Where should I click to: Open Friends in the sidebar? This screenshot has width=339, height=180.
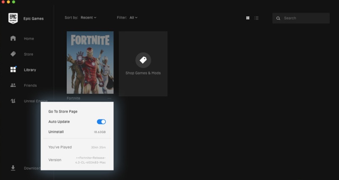pyautogui.click(x=30, y=85)
